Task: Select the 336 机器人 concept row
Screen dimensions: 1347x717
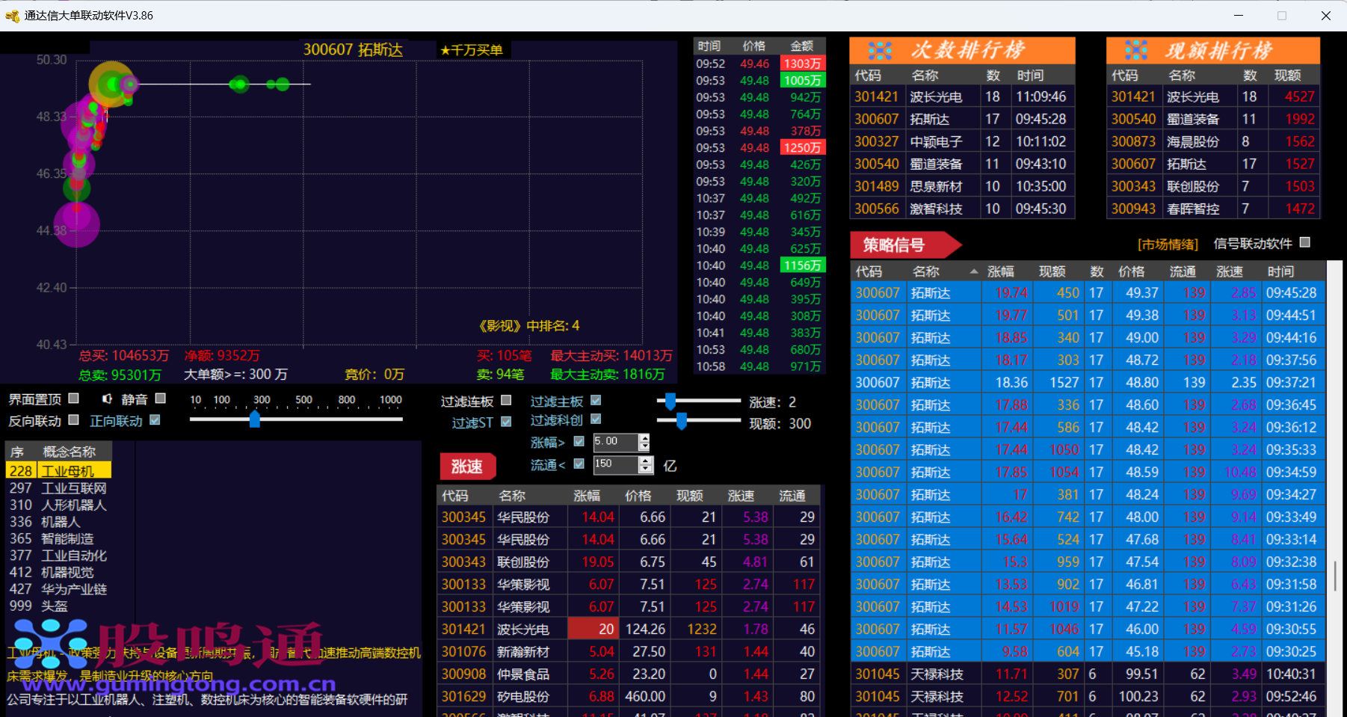Action: tap(58, 522)
